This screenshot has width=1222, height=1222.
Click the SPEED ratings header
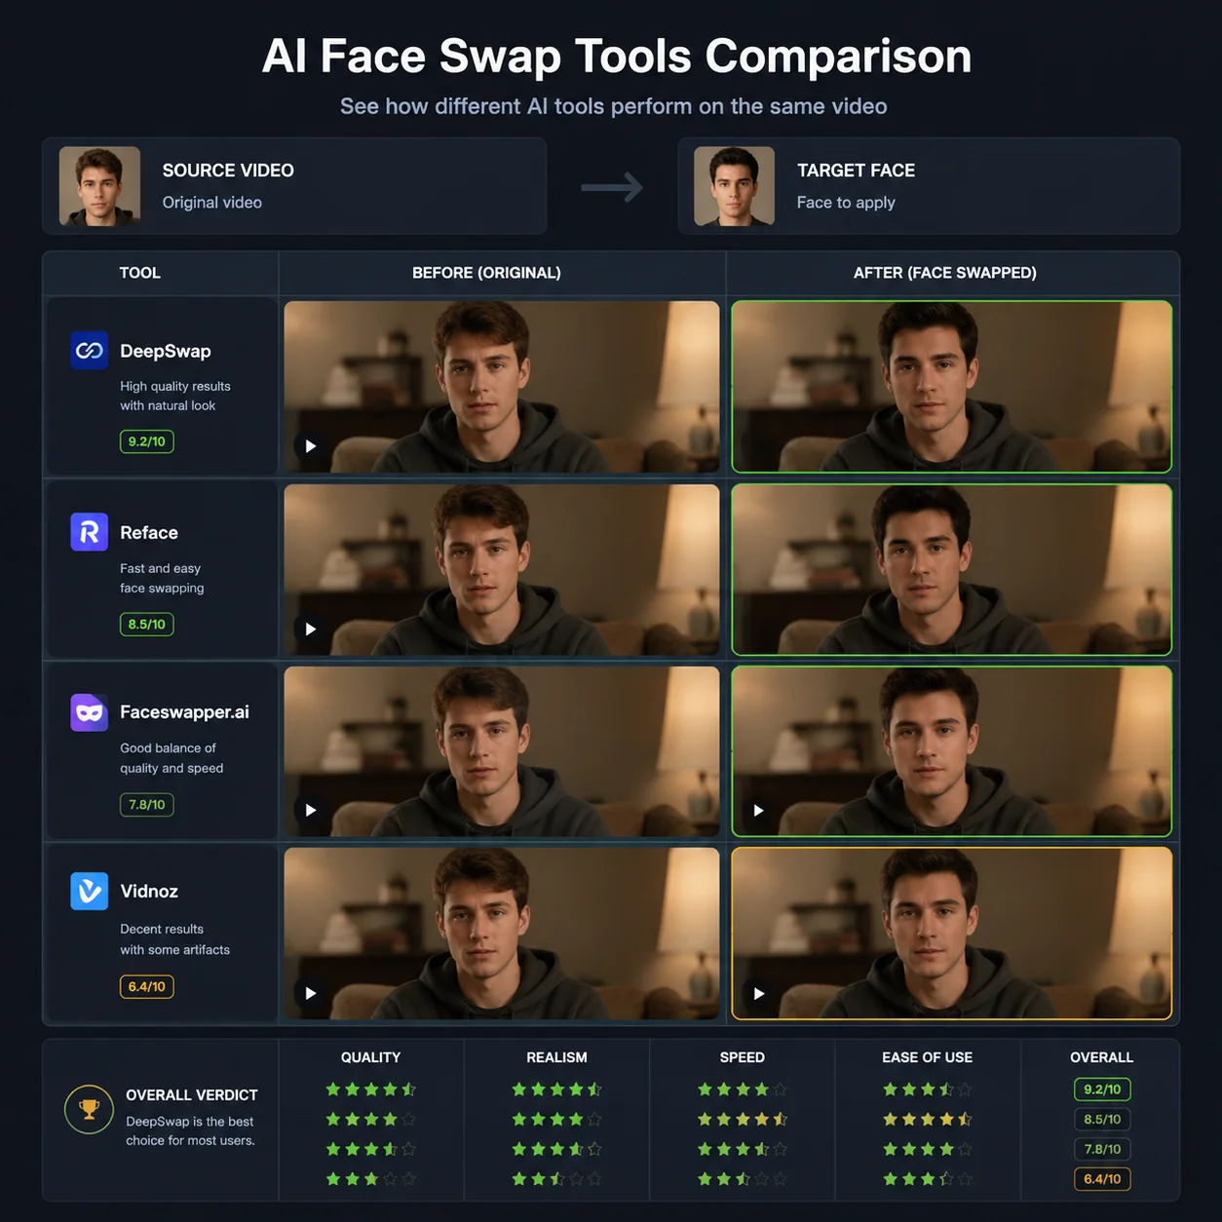pos(743,1057)
